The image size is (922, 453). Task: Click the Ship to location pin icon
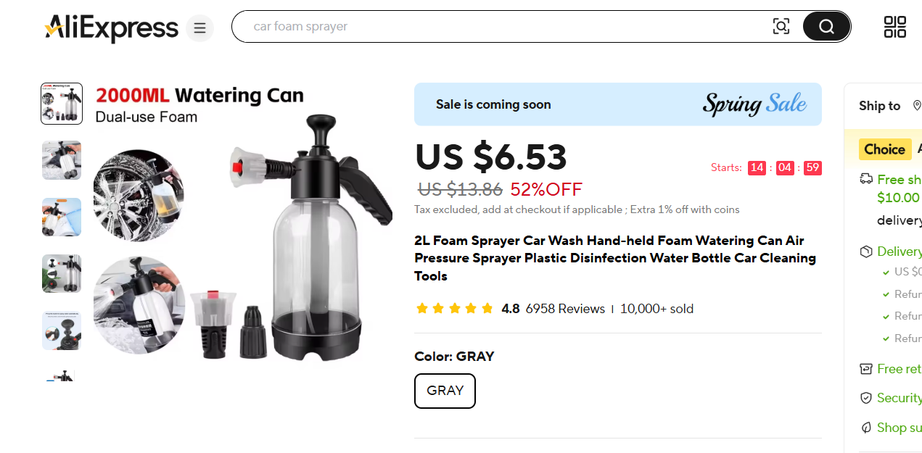(917, 106)
